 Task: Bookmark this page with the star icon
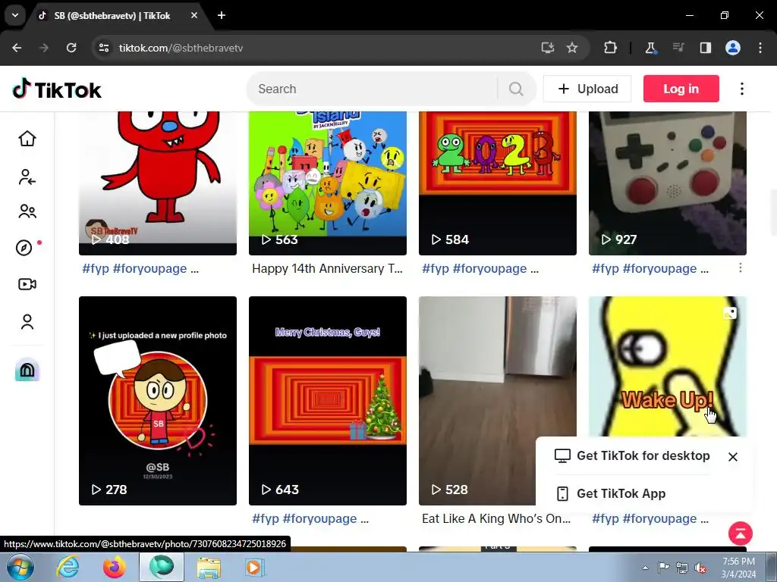(572, 48)
